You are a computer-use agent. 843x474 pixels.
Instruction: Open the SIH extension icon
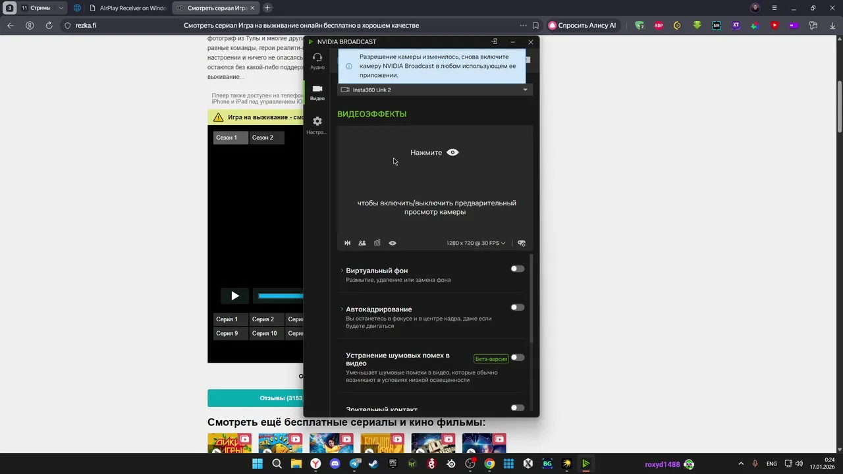tap(717, 26)
